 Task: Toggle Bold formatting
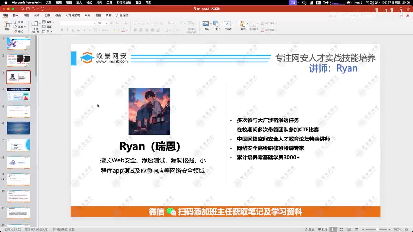coord(62,30)
